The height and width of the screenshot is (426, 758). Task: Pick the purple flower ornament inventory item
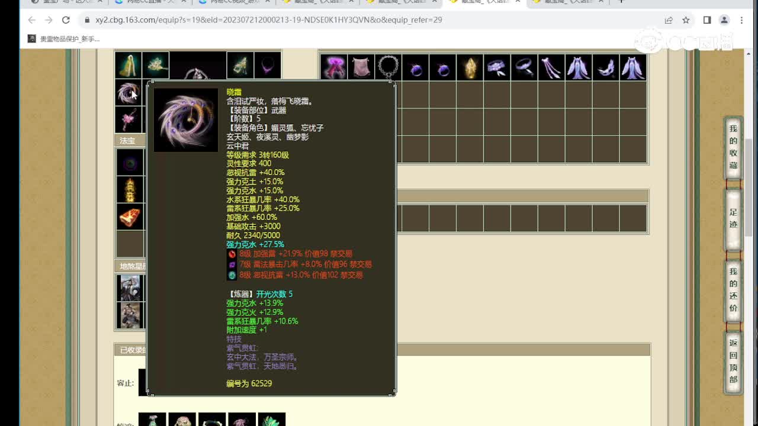click(x=497, y=67)
